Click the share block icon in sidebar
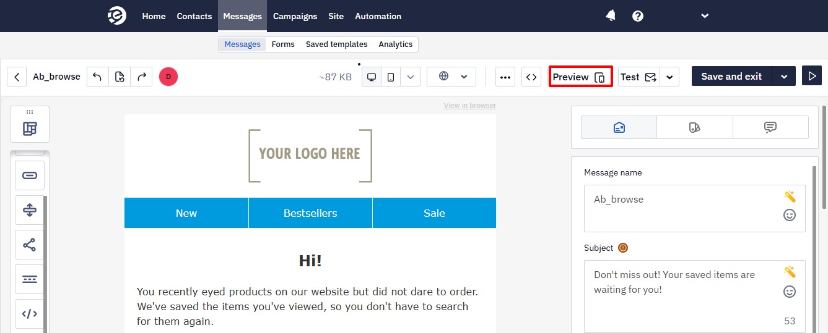828x333 pixels. (30, 245)
